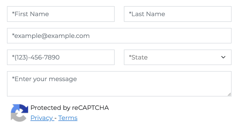244x126 pixels.
Task: Focus the First Name input field
Action: (x=61, y=14)
